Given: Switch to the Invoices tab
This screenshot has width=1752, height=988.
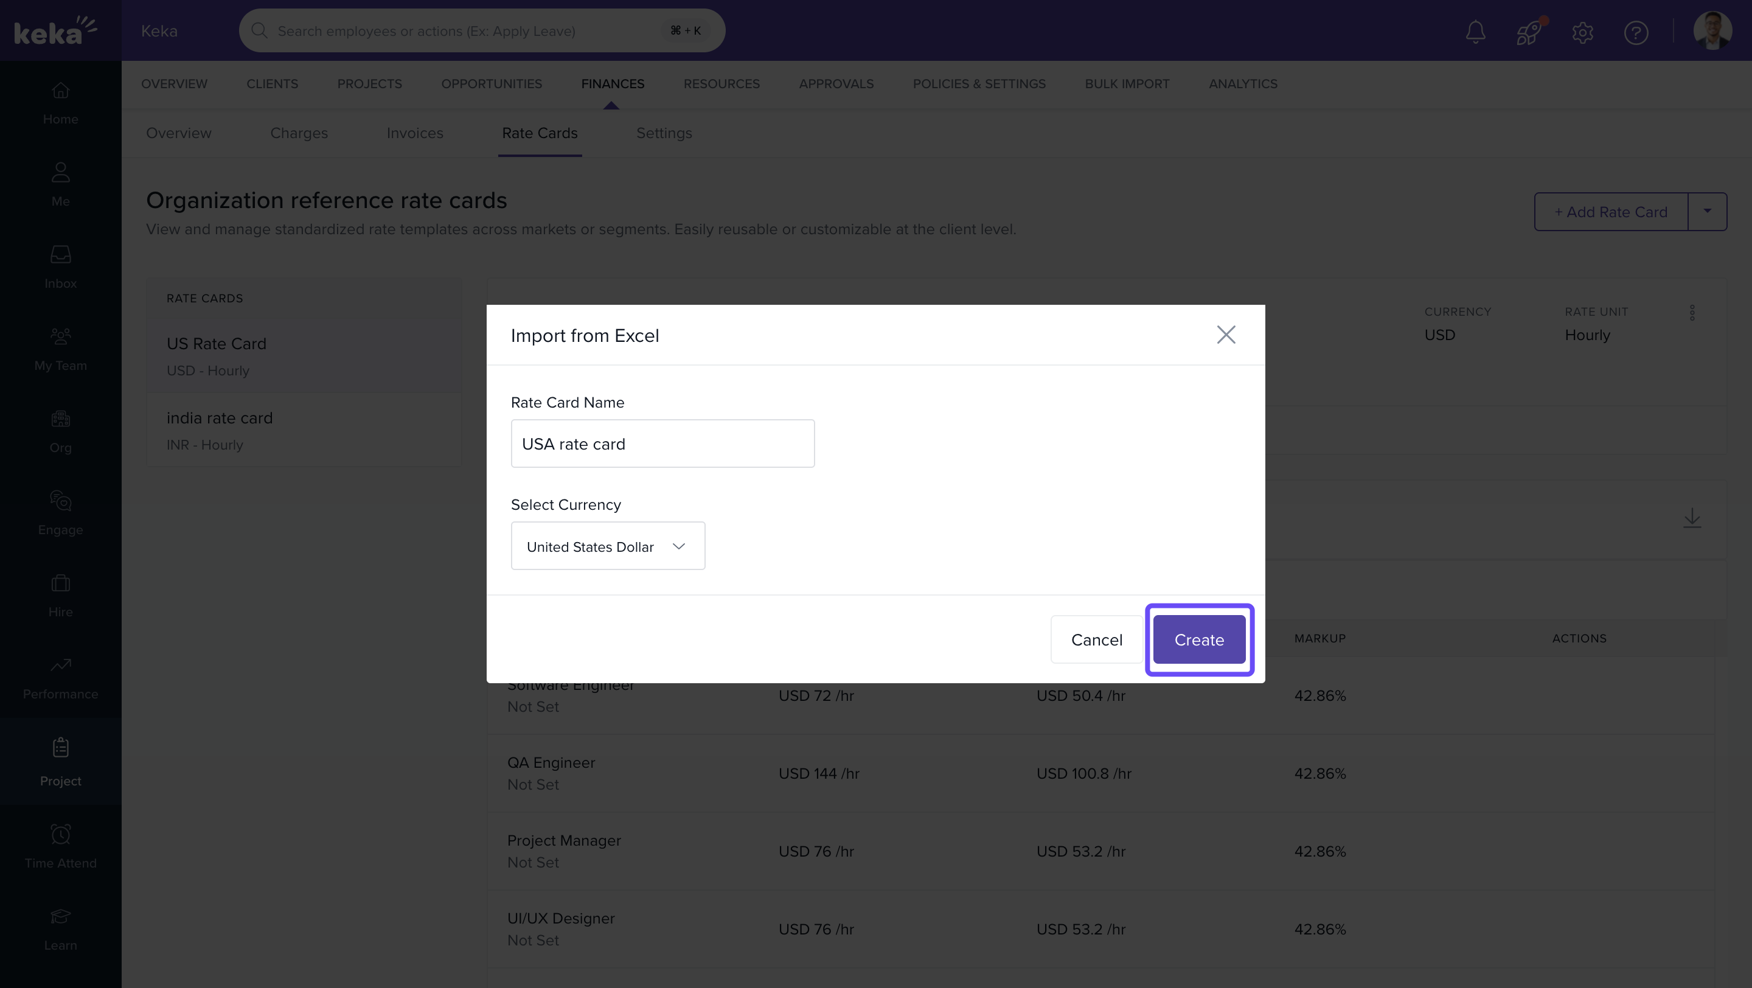Looking at the screenshot, I should pyautogui.click(x=414, y=133).
